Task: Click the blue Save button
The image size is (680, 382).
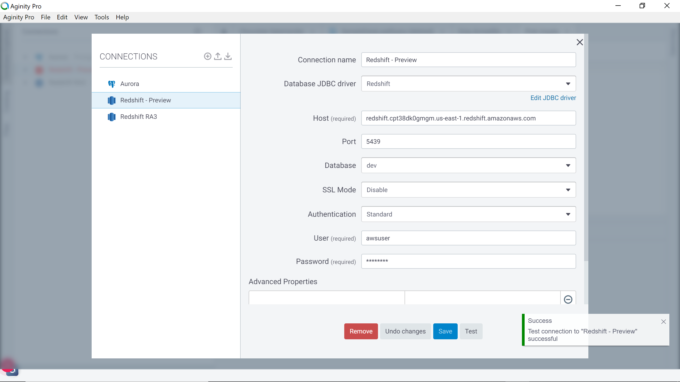Action: pyautogui.click(x=445, y=331)
